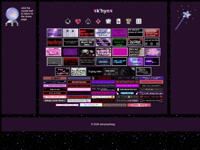Open the 'Morbid stuff makes me smile' stamp
The width and height of the screenshot is (200, 150).
[87, 42]
